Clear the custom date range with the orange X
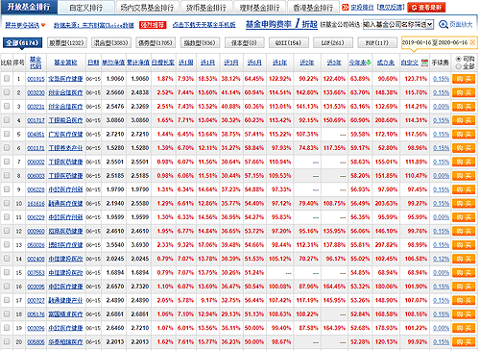Screen dimensions: 480x351 point(472,42)
